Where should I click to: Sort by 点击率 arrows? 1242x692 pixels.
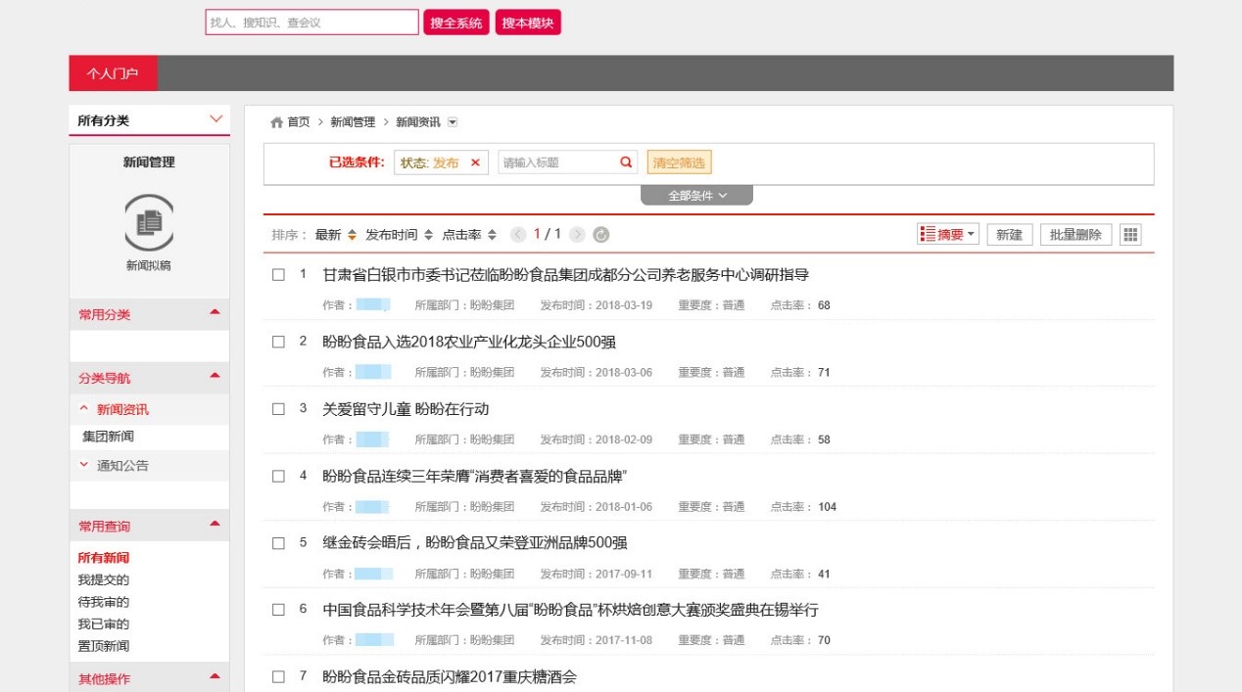tap(492, 235)
